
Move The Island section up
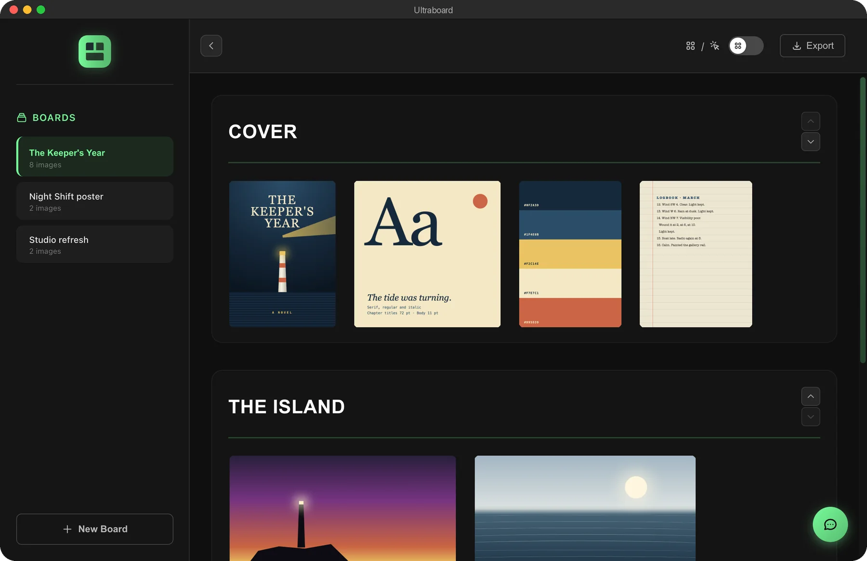pyautogui.click(x=811, y=397)
